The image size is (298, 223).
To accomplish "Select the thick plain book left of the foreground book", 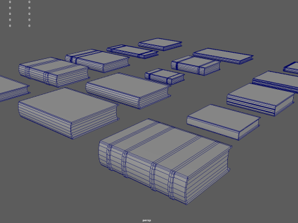I will 68,113.
